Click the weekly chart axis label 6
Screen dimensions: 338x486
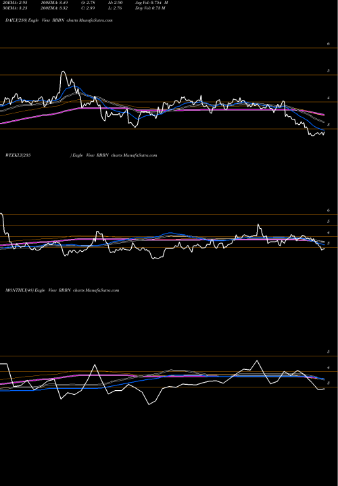pos(329,210)
